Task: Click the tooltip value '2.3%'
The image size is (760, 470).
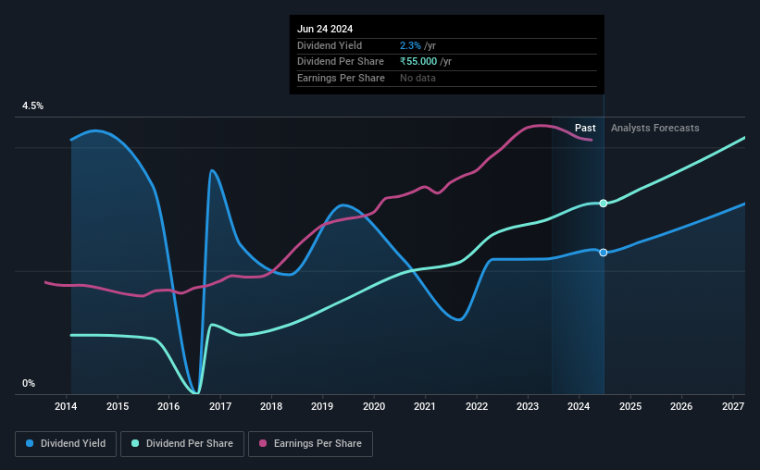Action: pos(410,45)
